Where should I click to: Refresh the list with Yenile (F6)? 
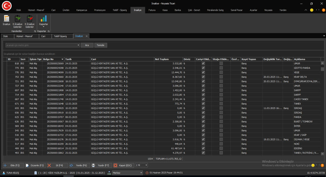pyautogui.click(x=79, y=165)
